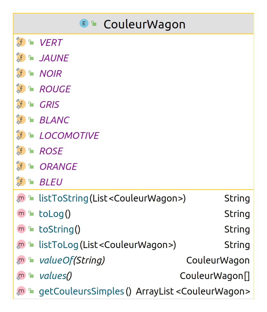
Task: Click the field icon next to BLEU
Action: (x=21, y=182)
